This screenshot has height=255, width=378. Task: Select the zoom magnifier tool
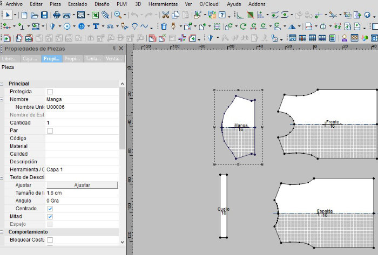pyautogui.click(x=117, y=15)
